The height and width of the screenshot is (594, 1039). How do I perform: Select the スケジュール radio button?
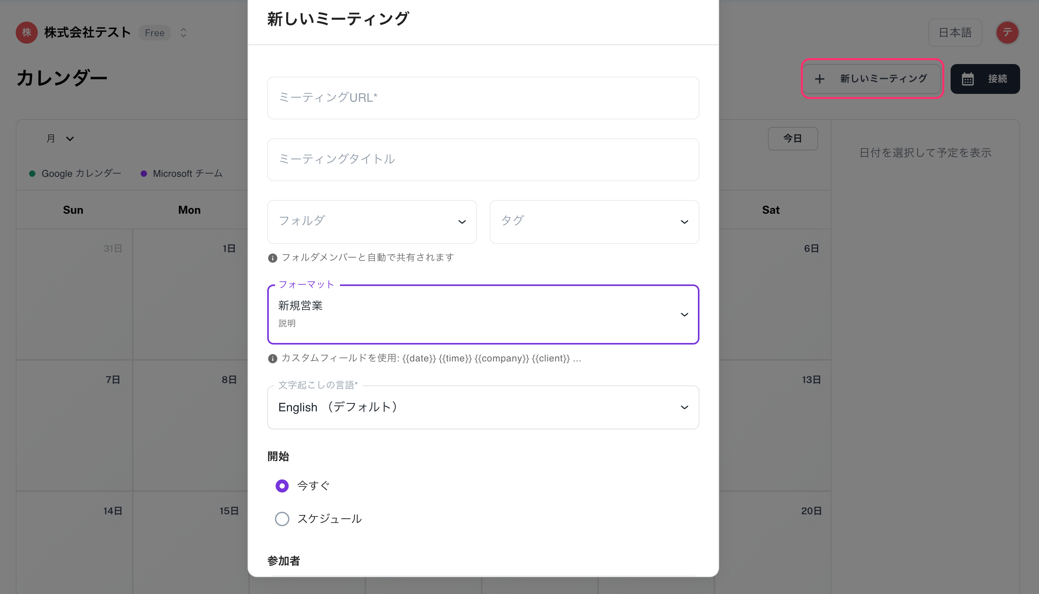coord(282,519)
